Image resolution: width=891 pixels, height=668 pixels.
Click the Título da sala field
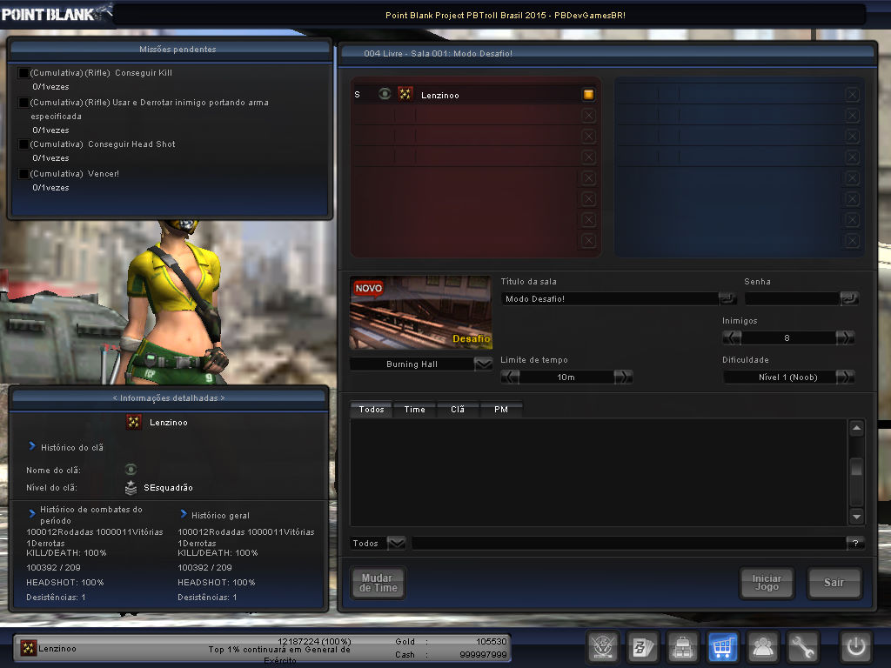[x=609, y=299]
